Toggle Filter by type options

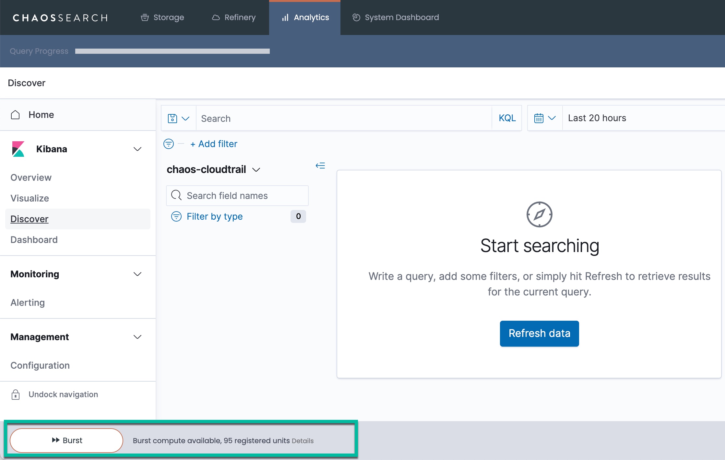(214, 216)
